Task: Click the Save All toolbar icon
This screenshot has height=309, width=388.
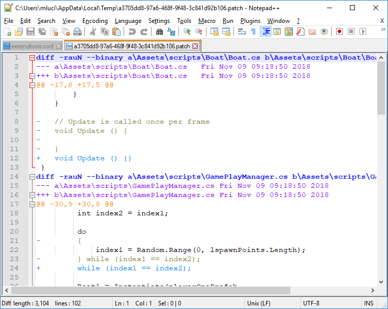Action: pyautogui.click(x=42, y=32)
